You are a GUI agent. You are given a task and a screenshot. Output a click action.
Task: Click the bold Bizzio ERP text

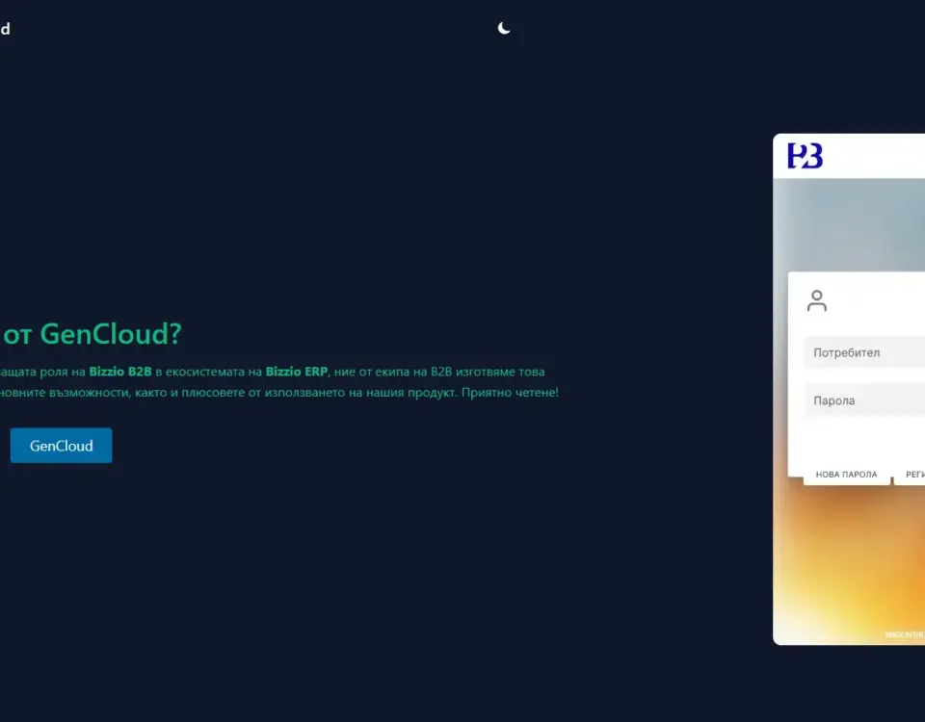pos(297,372)
